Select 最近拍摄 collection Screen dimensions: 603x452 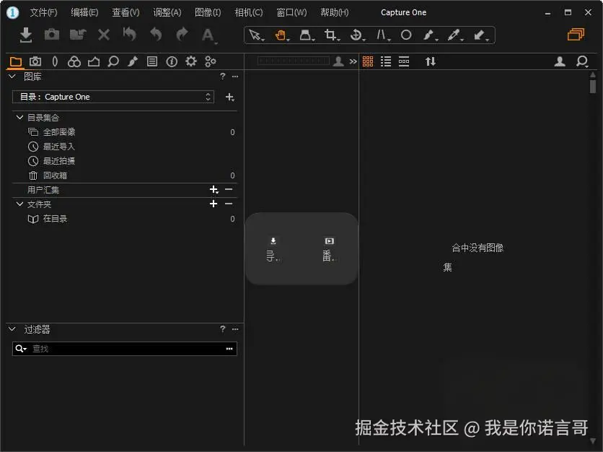pyautogui.click(x=125, y=161)
